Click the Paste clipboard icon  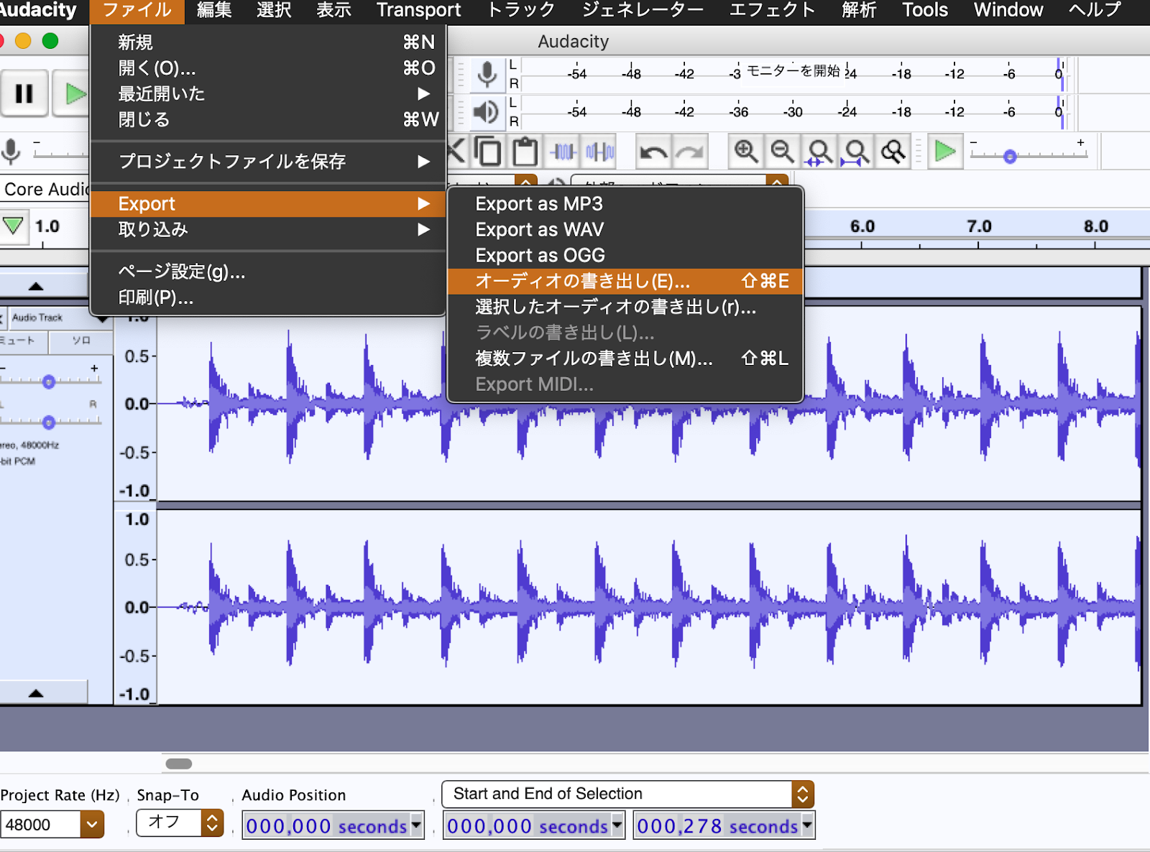[x=525, y=152]
